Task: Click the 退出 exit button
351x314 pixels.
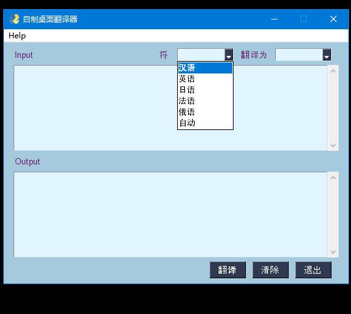Action: tap(313, 270)
